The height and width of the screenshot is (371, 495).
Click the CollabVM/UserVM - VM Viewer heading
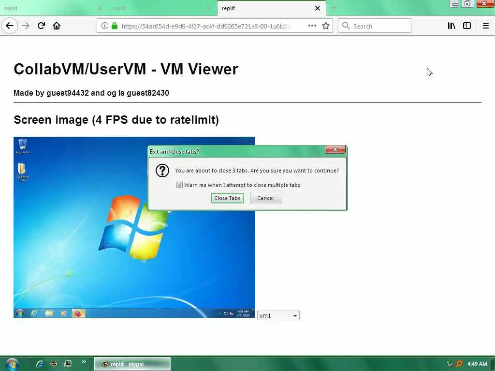click(126, 69)
